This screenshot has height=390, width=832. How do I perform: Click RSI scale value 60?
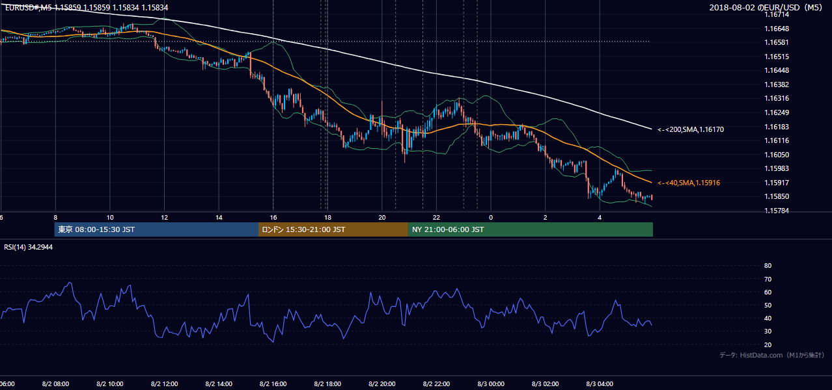click(x=768, y=292)
